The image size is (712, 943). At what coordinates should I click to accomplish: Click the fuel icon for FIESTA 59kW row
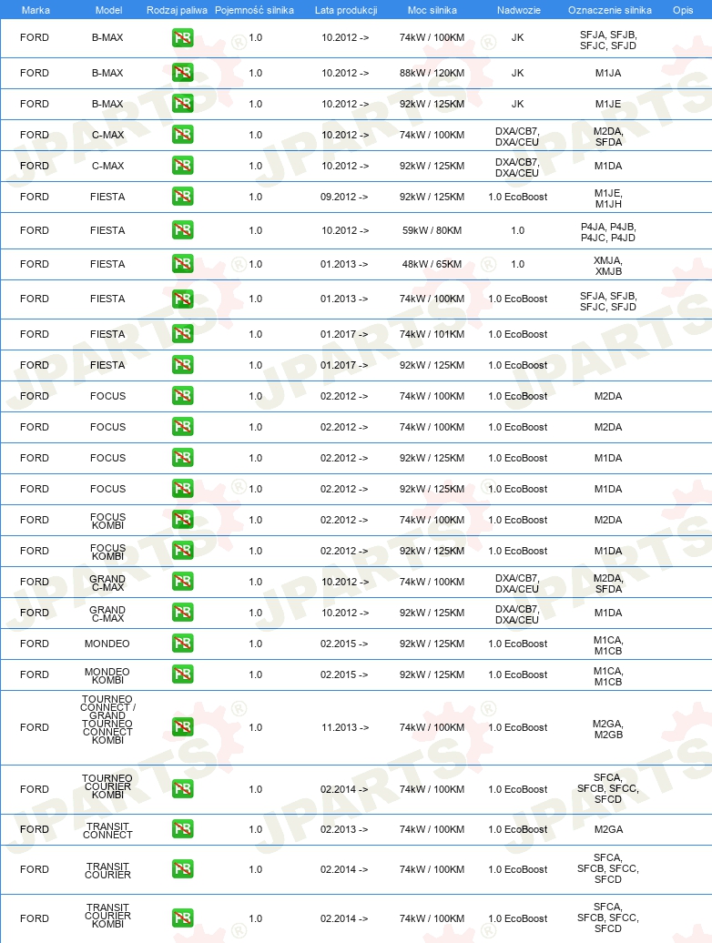(183, 230)
